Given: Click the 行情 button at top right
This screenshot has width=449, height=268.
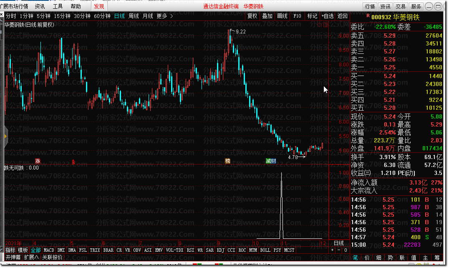Looking at the screenshot, I should 370,6.
